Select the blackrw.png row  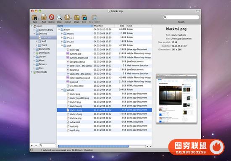[104, 118]
